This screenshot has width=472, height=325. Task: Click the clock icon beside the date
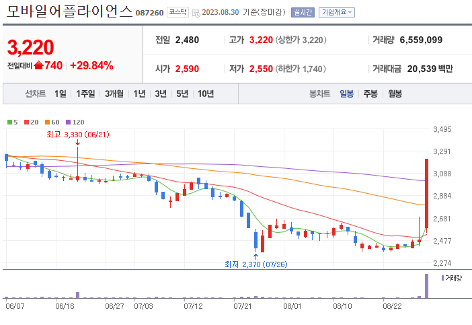pyautogui.click(x=196, y=13)
